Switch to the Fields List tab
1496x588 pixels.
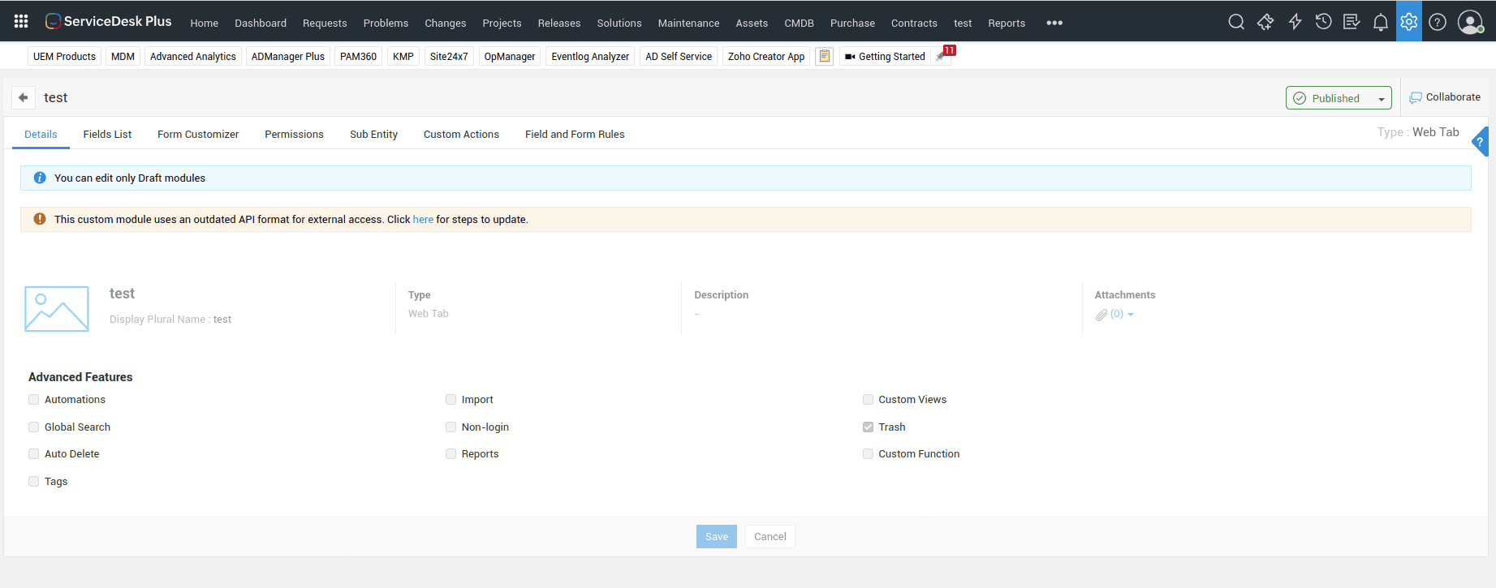coord(107,134)
